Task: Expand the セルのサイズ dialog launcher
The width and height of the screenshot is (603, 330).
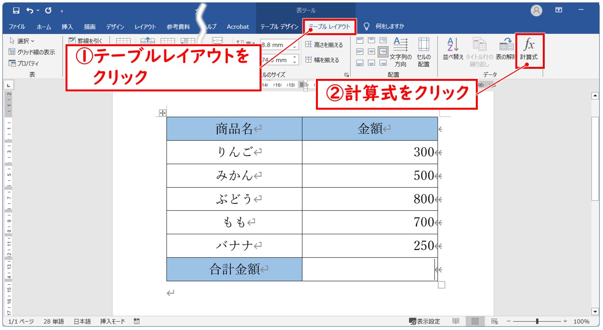Action: (346, 75)
